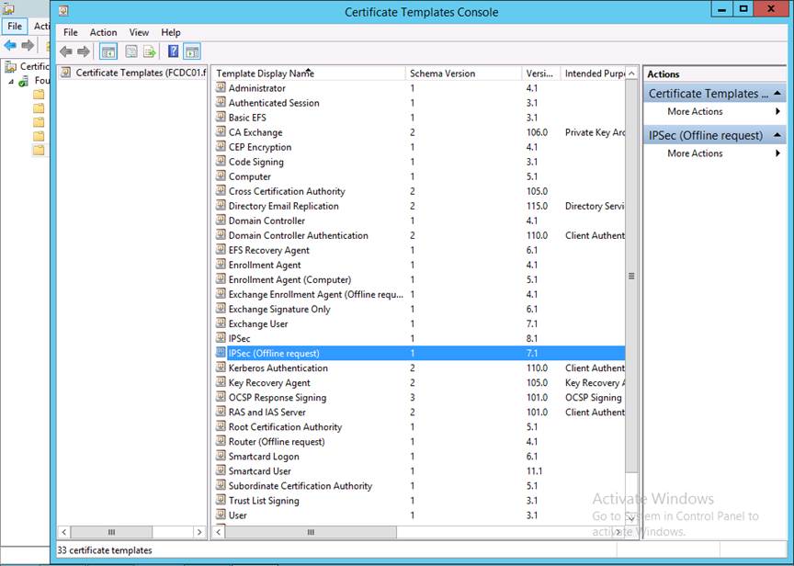Toggle the Show/Hide Console Tree button
Image resolution: width=794 pixels, height=566 pixels.
108,52
